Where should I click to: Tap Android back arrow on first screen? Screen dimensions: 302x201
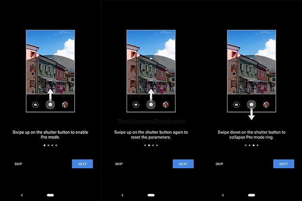(22, 195)
